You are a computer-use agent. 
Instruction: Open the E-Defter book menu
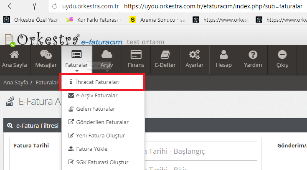[x=165, y=59]
